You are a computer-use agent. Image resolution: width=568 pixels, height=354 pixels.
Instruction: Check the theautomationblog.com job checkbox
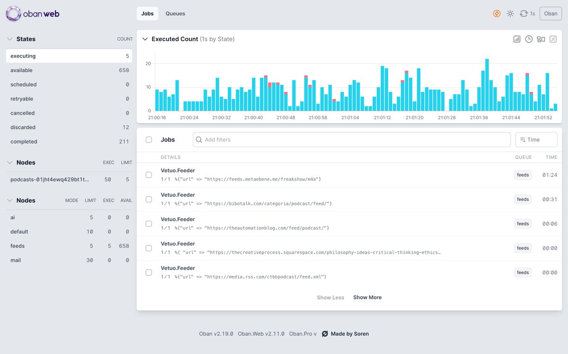(149, 223)
